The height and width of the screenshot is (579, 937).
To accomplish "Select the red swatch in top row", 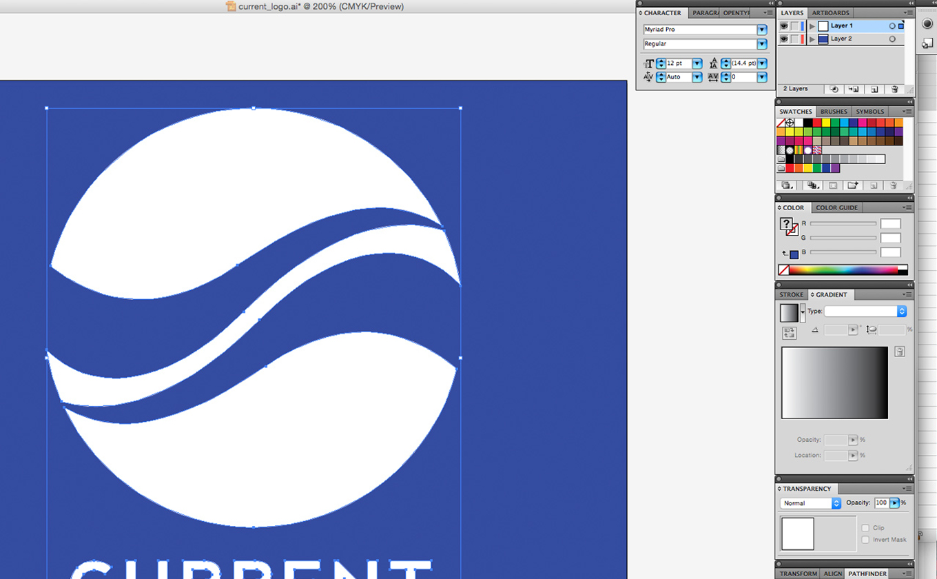I will coord(817,123).
